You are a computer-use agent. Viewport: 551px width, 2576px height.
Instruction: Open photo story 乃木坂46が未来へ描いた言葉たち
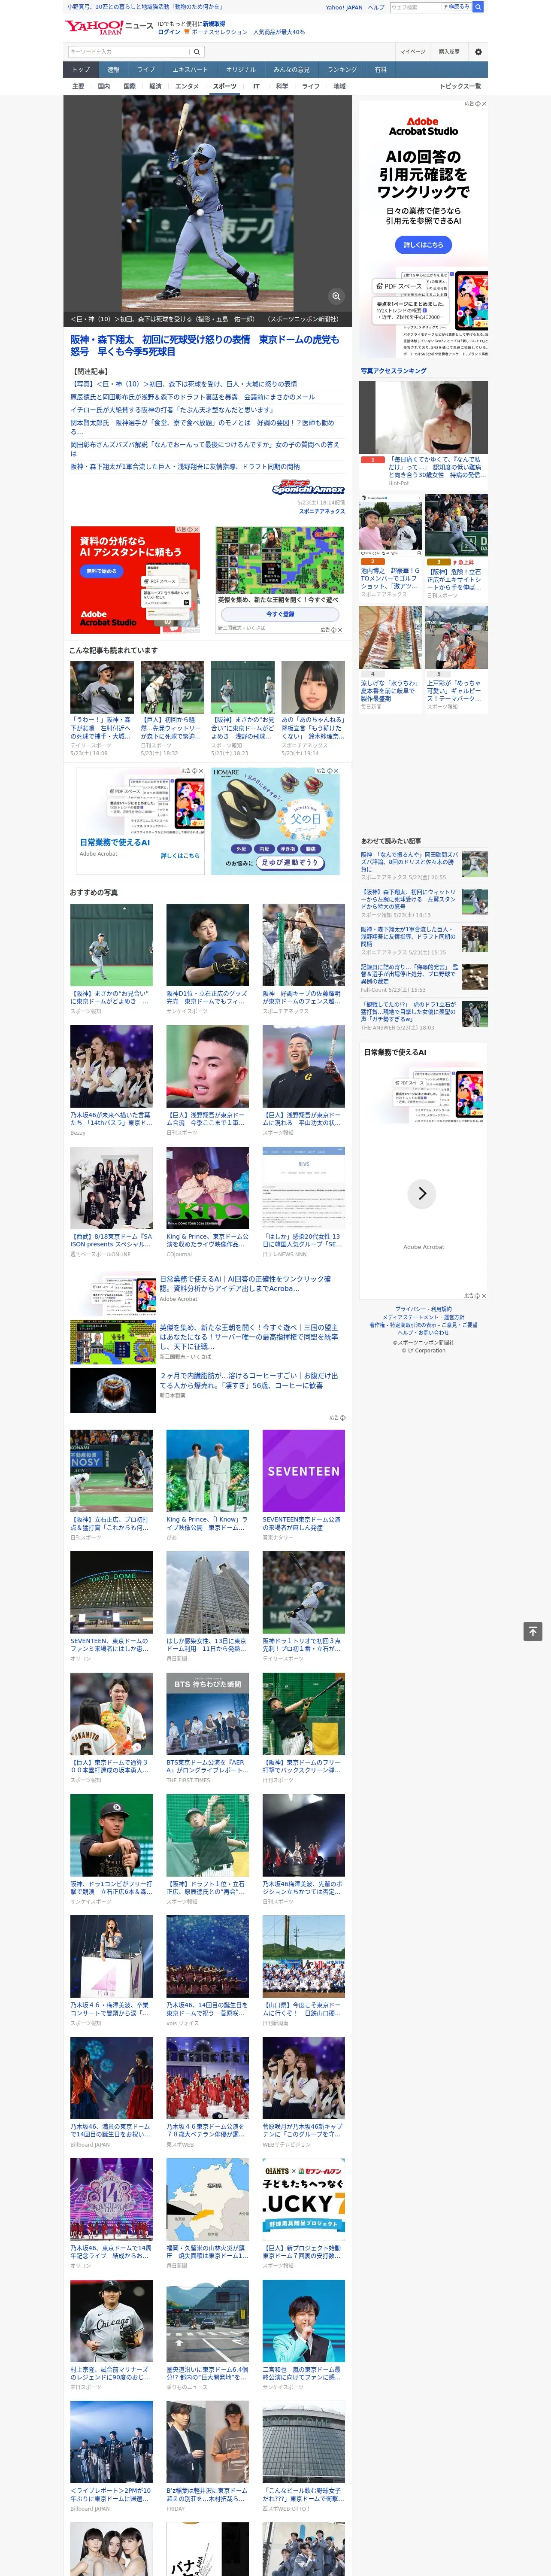pyautogui.click(x=111, y=1119)
